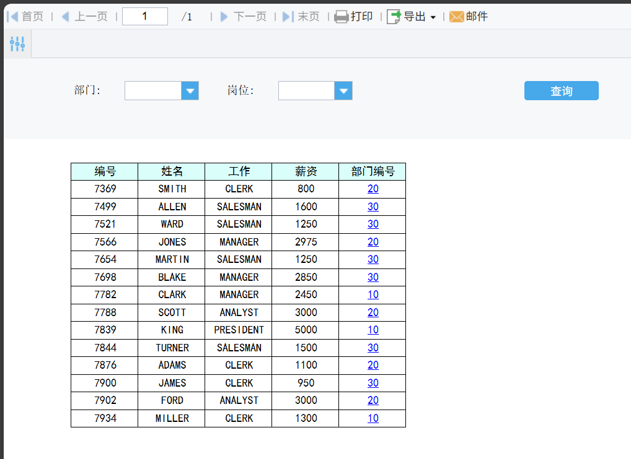Click the name cell TURNER
The width and height of the screenshot is (631, 459).
[x=172, y=348]
